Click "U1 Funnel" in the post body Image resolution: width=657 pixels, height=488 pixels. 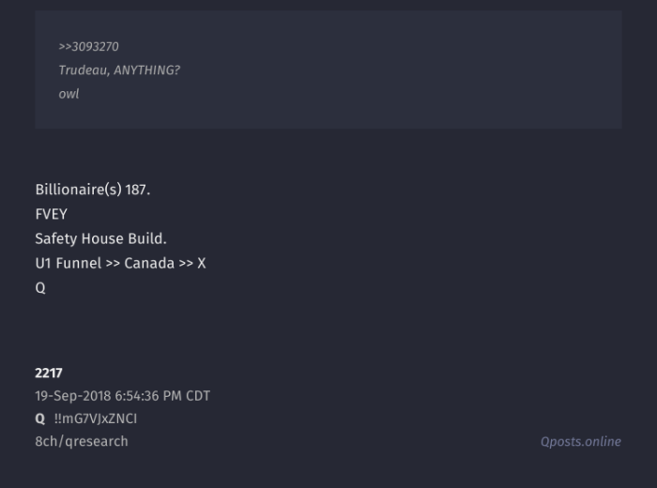(x=68, y=263)
